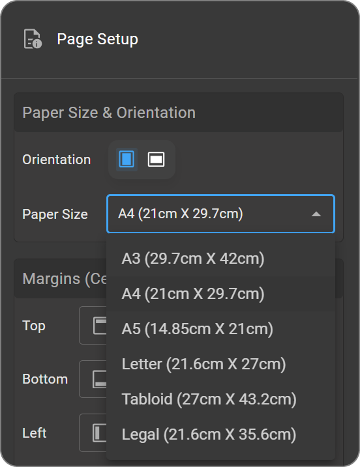This screenshot has height=467, width=360.
Task: Choose A4 (21cm X 29.7cm) list option
Action: tap(220, 294)
